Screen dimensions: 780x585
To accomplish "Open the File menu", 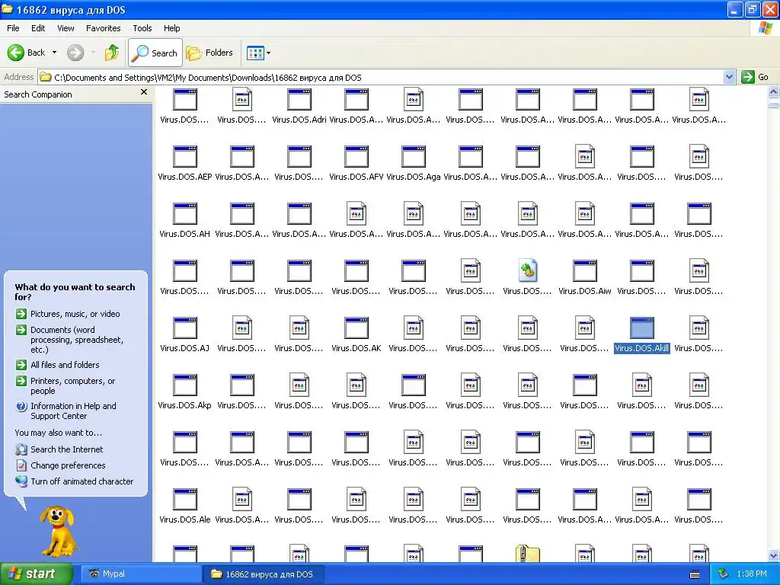I will click(x=14, y=28).
